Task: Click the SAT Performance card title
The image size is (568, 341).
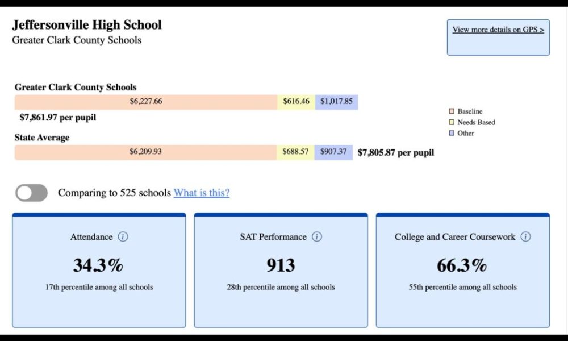Action: 273,237
